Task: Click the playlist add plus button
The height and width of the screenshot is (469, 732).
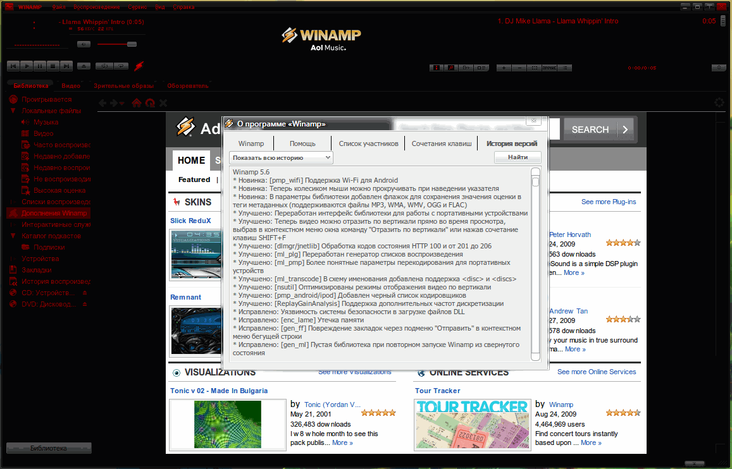Action: pyautogui.click(x=504, y=68)
